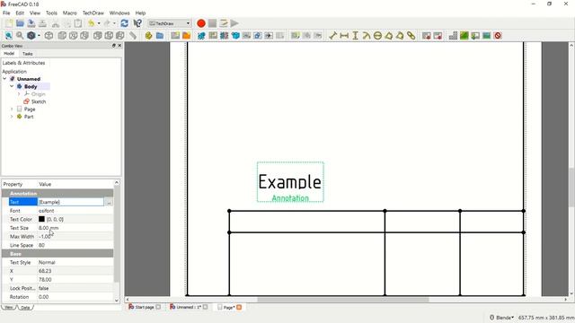Switch to the Data property tab
Screen dimensions: 575x323
25,307
